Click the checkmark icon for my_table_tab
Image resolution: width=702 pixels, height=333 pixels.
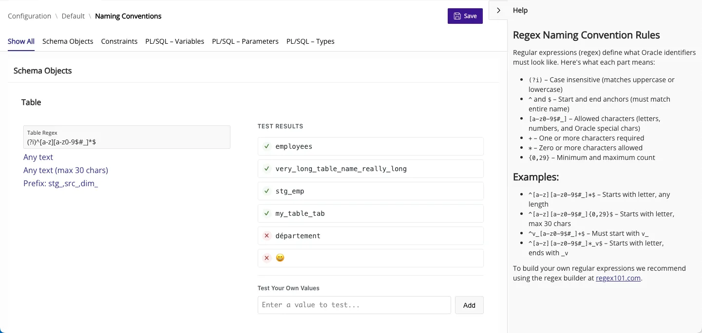[266, 213]
